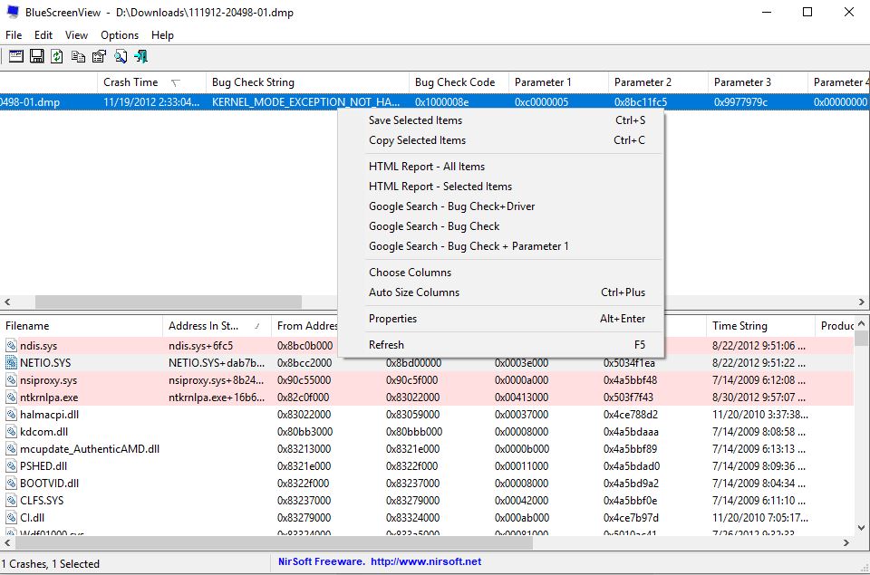
Task: Click the 1 Crashes, 1 Selected status text
Action: click(x=51, y=564)
